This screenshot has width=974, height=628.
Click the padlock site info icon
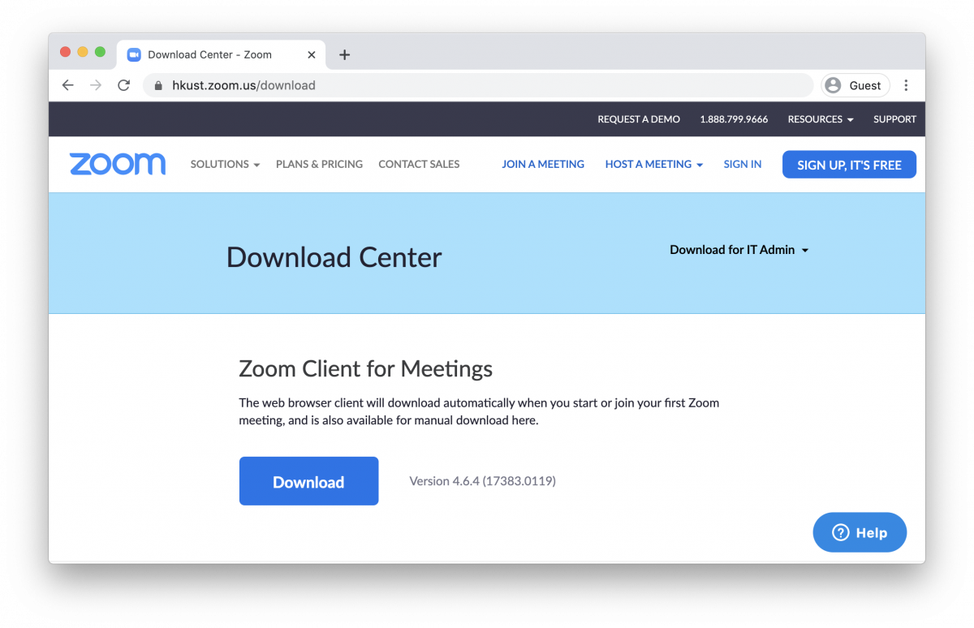pyautogui.click(x=158, y=85)
